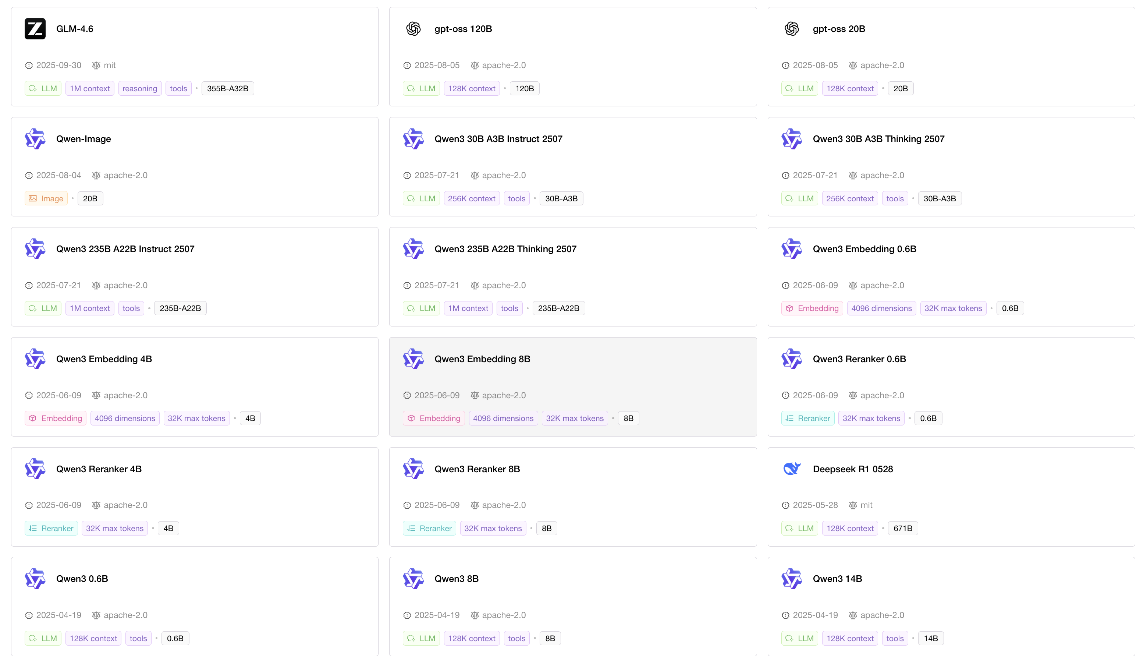Viewport: 1147px width, 664px height.
Task: Open the Qwen3 30B A3B Instruct 2507 title
Action: pyautogui.click(x=498, y=139)
